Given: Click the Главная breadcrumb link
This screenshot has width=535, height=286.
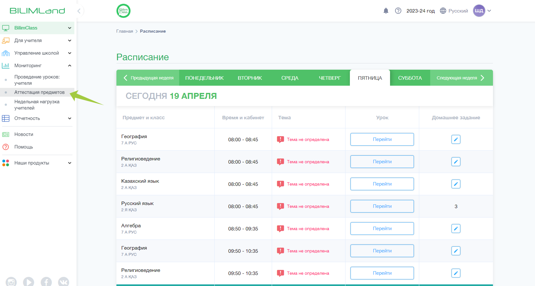Looking at the screenshot, I should [125, 31].
